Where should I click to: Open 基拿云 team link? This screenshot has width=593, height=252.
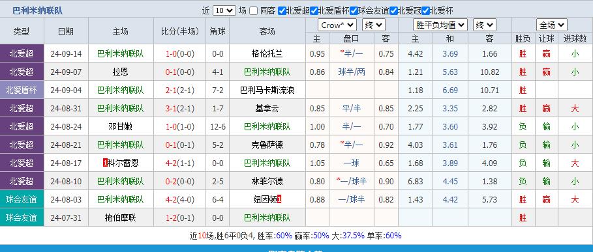(267, 108)
